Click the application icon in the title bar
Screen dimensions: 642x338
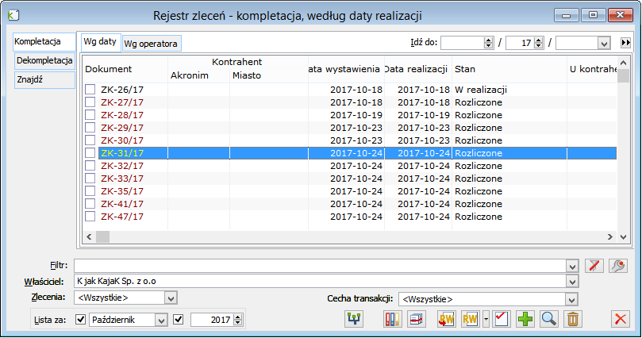pos(13,16)
